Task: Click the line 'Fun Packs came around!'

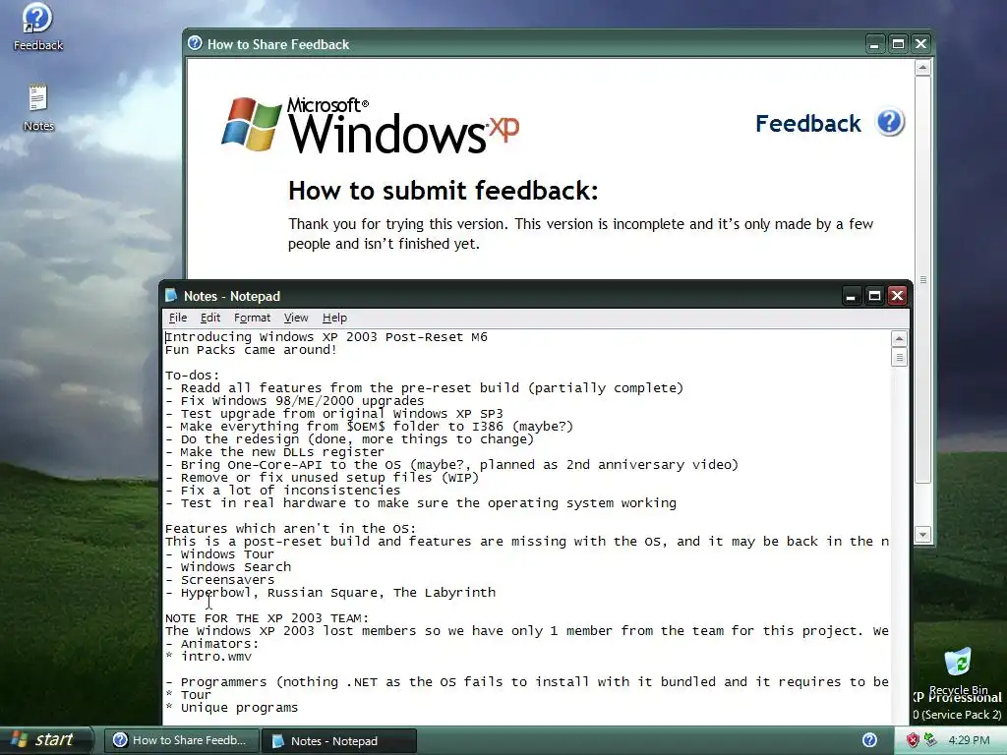Action: coord(251,350)
